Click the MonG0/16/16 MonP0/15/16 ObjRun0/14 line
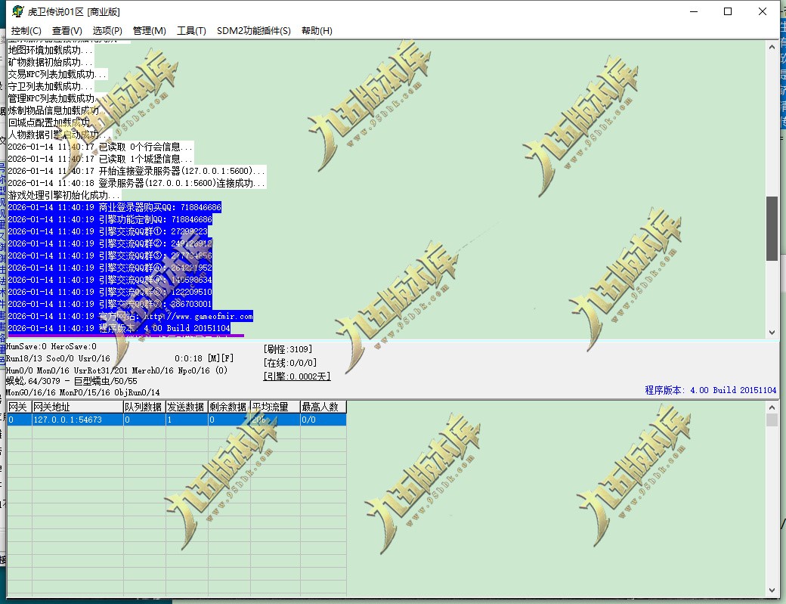This screenshot has width=786, height=604. click(x=82, y=392)
